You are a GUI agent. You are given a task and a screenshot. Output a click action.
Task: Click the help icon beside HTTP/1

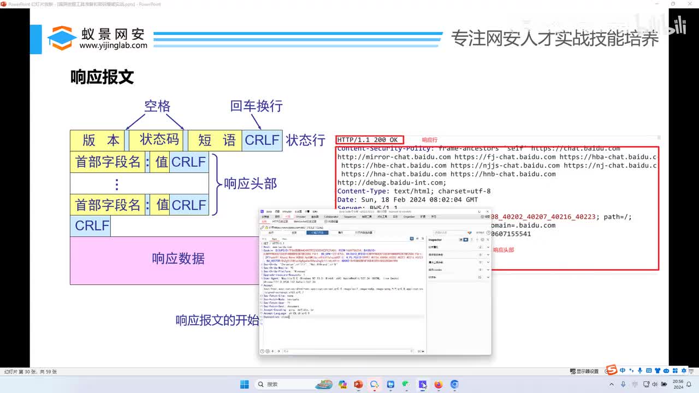489,233
